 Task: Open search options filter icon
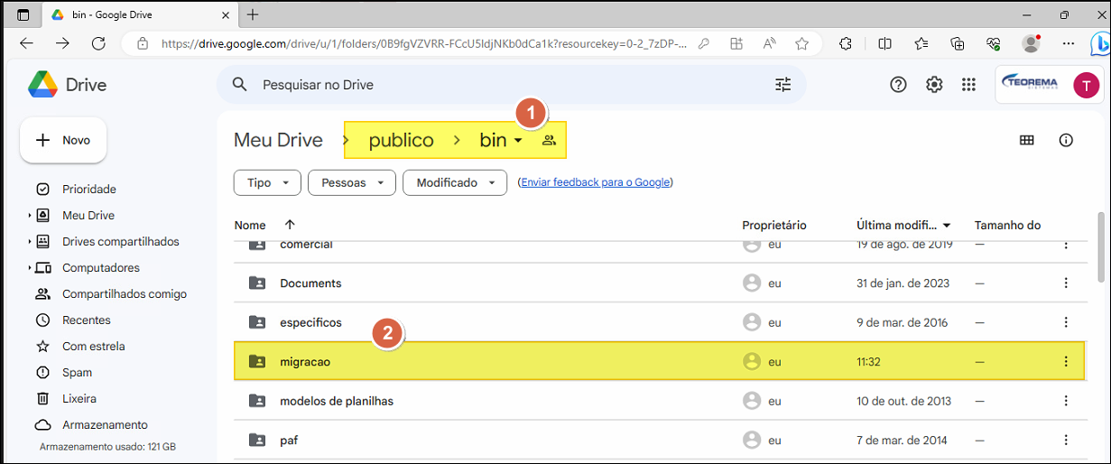(782, 84)
